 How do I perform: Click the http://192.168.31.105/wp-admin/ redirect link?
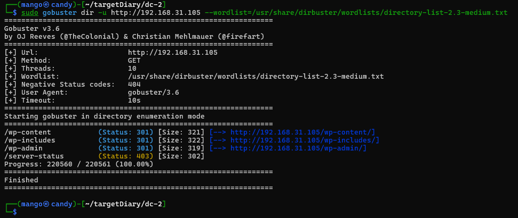click(x=298, y=148)
